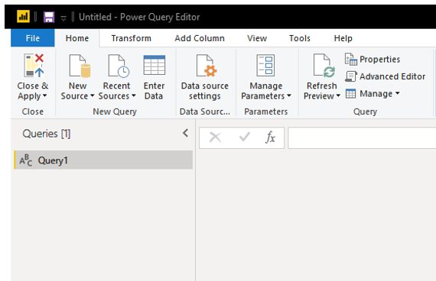
Task: Click the Refresh Preview icon
Action: click(x=324, y=66)
